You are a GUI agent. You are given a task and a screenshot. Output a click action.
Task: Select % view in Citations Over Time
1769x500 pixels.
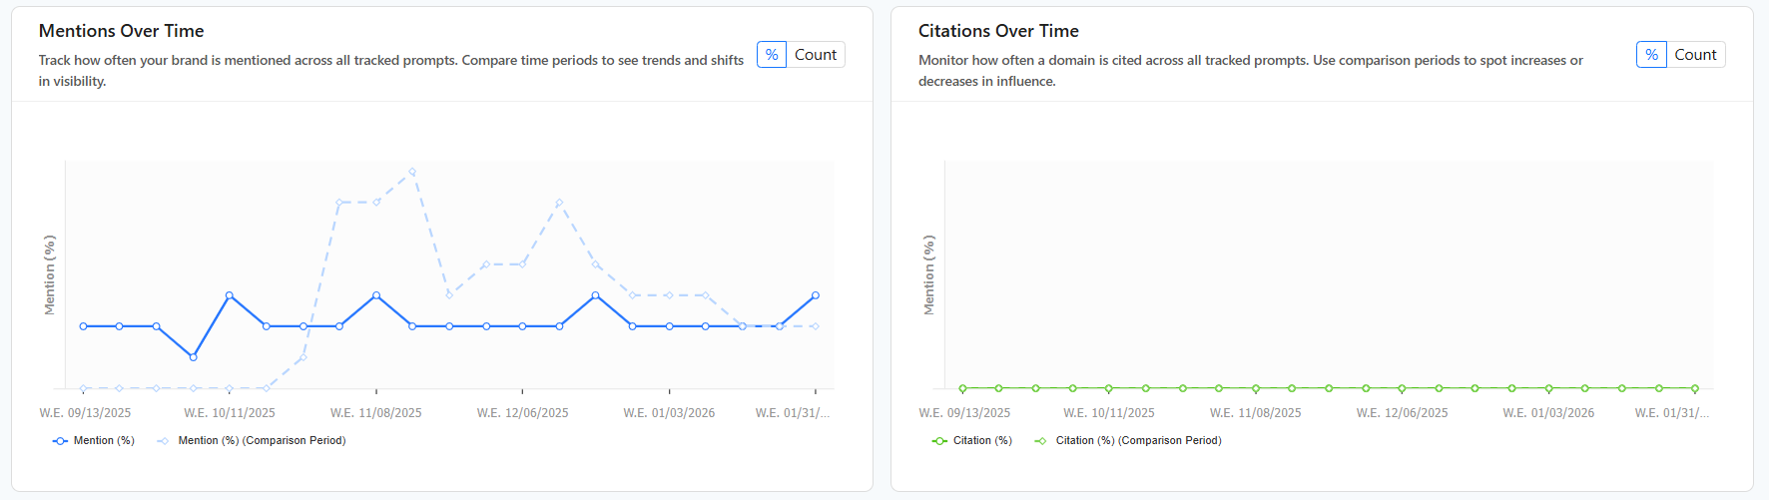point(1651,55)
